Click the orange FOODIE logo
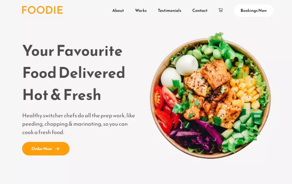Screen dimensions: 292x184 click(x=42, y=10)
